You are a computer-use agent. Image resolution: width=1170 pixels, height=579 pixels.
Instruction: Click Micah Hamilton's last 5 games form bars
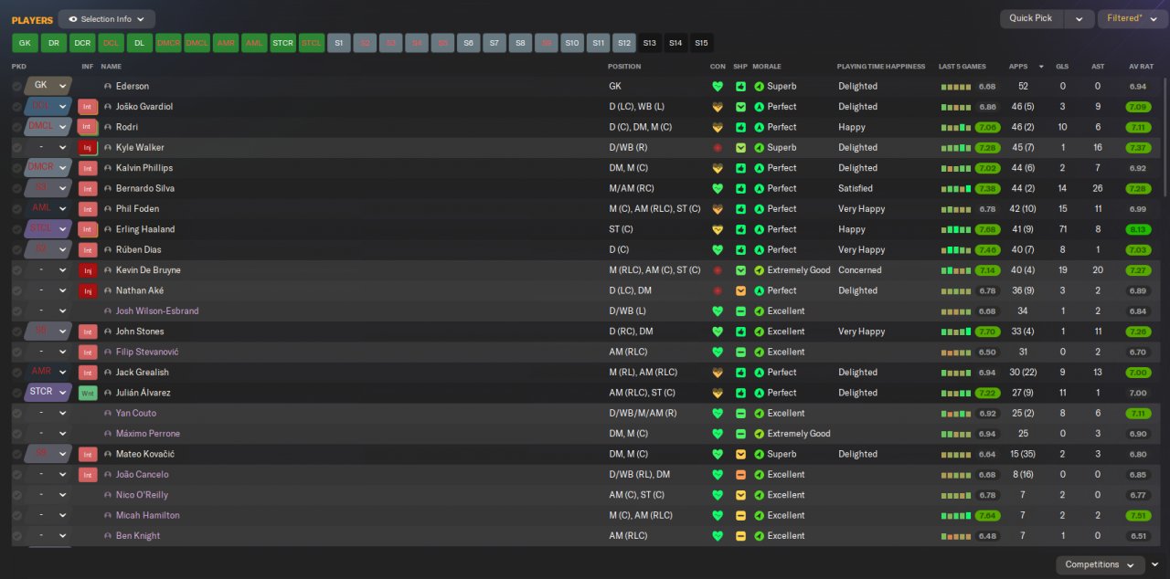tap(956, 516)
